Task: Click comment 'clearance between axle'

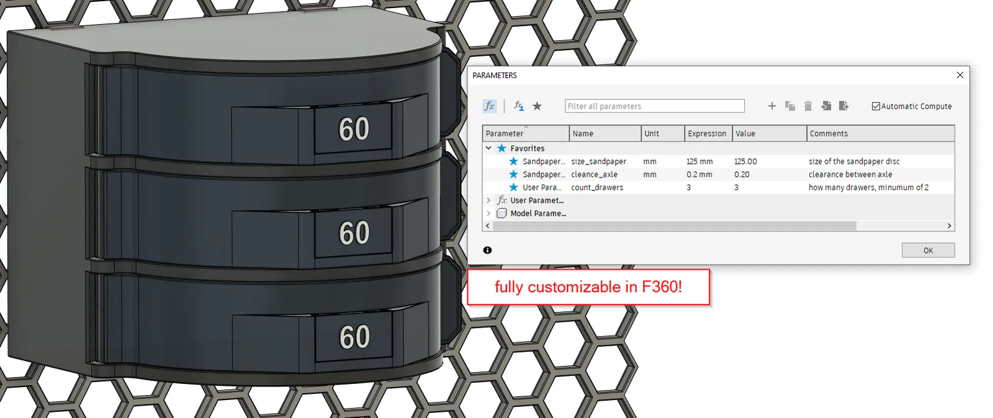Action: [850, 174]
